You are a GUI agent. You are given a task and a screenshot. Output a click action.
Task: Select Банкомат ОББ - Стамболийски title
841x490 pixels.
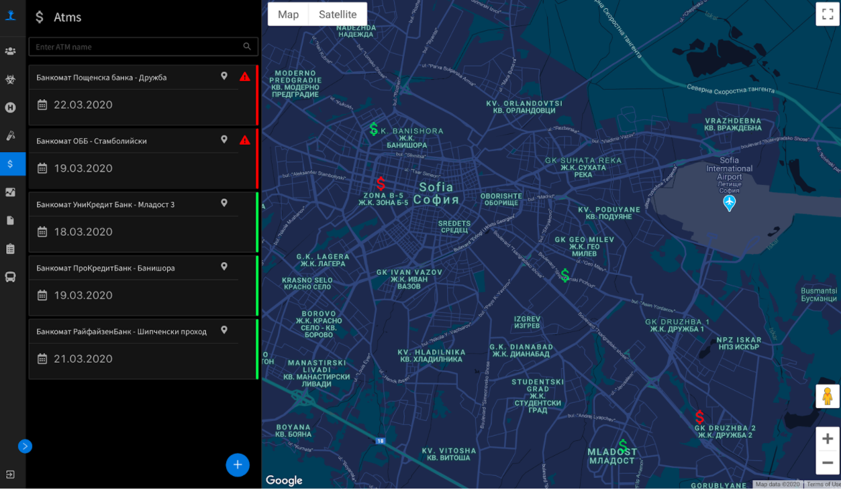pos(91,141)
